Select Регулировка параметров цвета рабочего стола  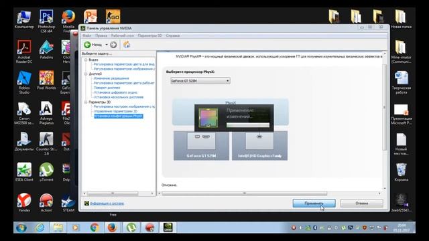pos(124,83)
